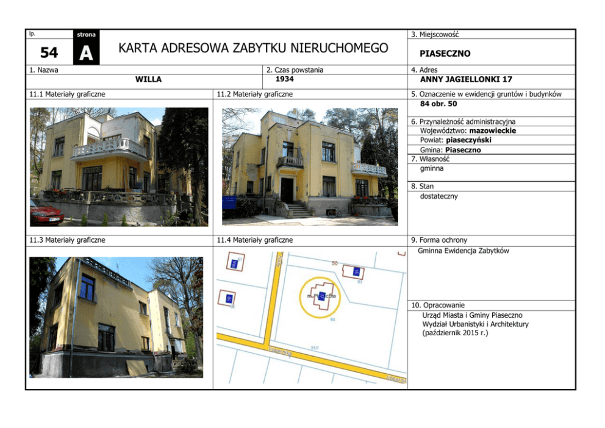
Task: Click the blue sign in second villa photo
Action: (x=229, y=203)
